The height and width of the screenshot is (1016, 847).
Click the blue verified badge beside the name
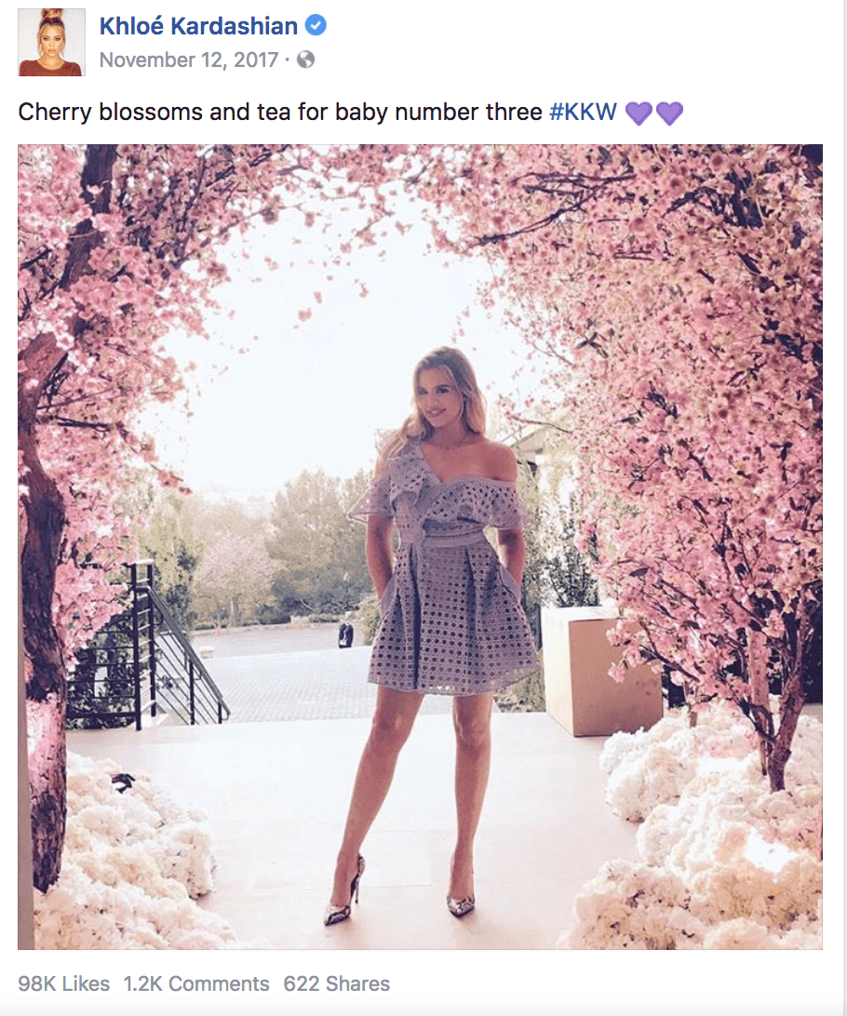(316, 26)
